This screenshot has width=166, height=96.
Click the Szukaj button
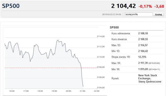158,14
